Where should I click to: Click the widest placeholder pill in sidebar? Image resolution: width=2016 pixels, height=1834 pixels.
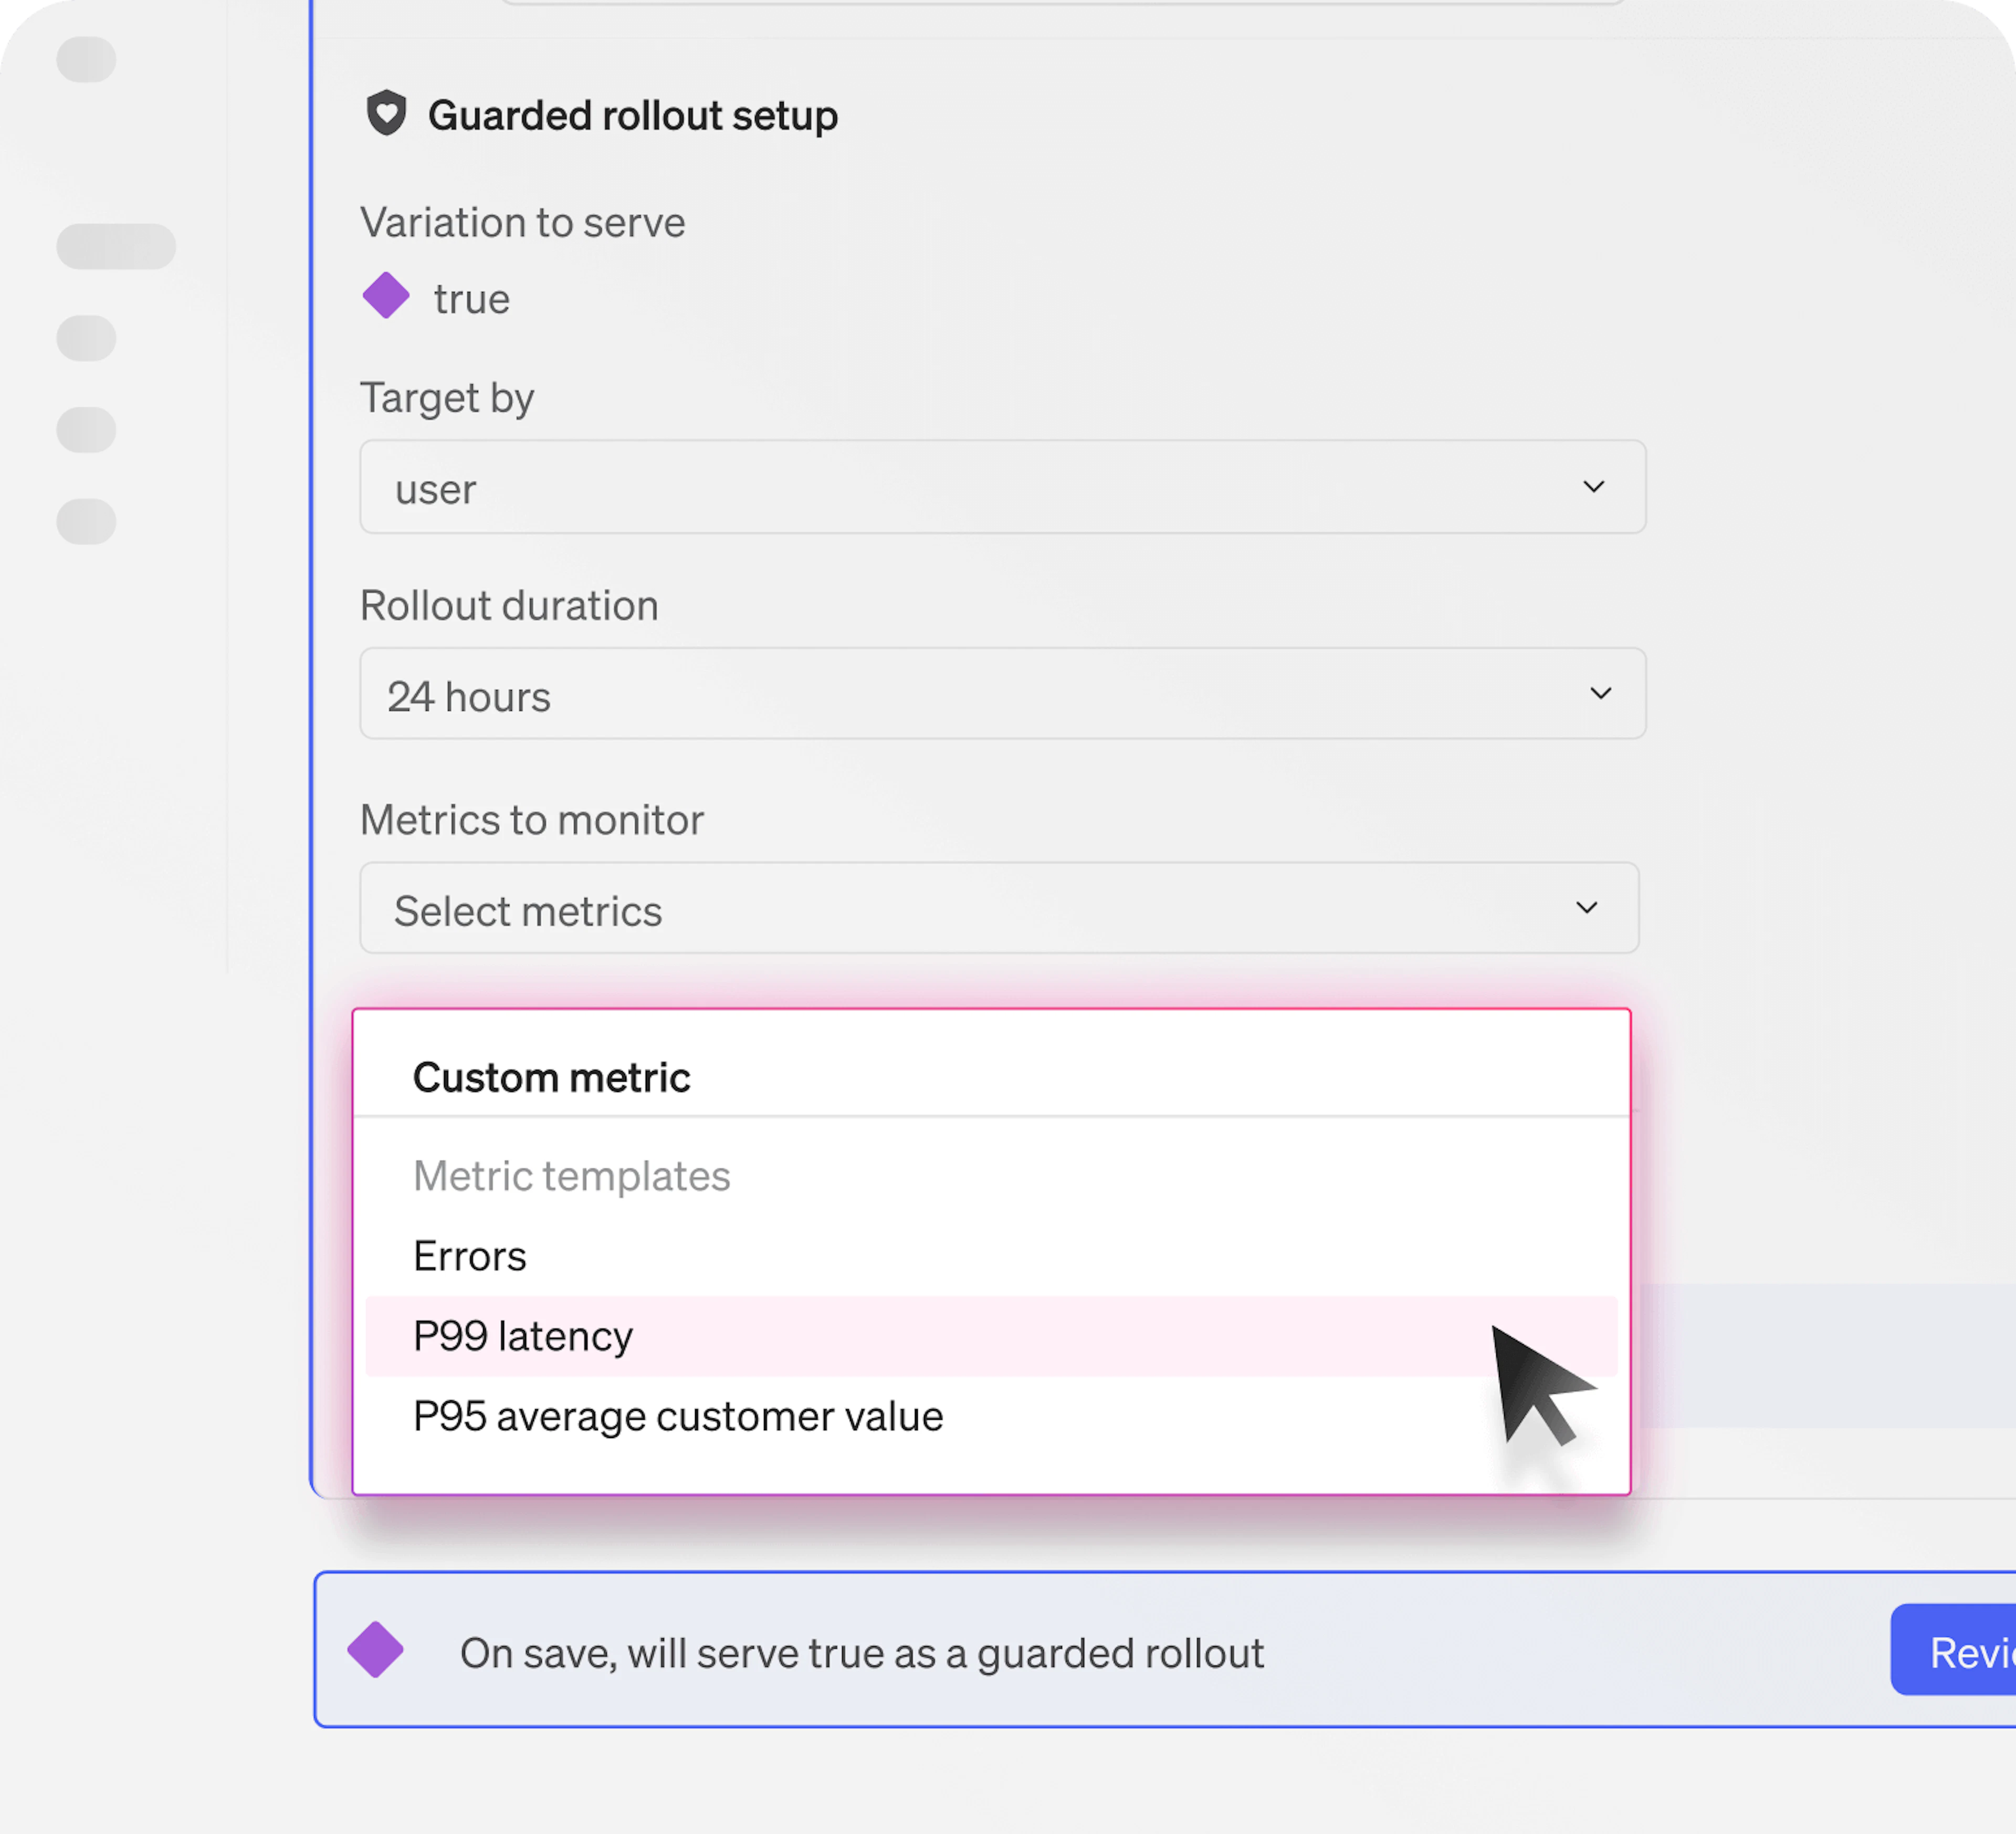coord(116,246)
